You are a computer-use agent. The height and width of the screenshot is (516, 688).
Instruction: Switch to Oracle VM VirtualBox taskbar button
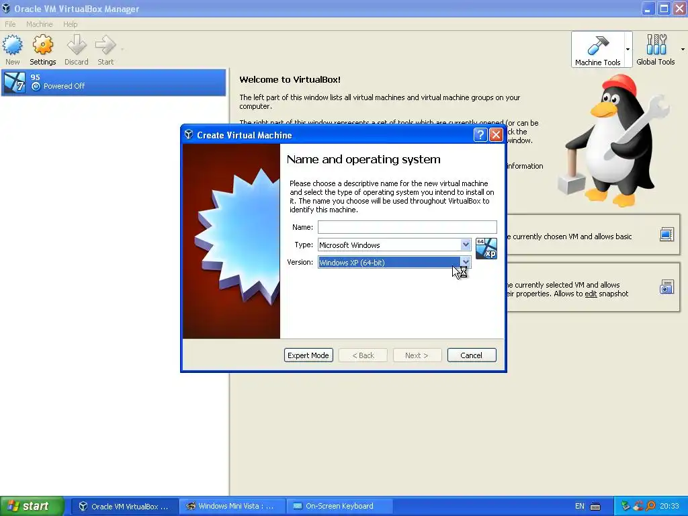(124, 507)
